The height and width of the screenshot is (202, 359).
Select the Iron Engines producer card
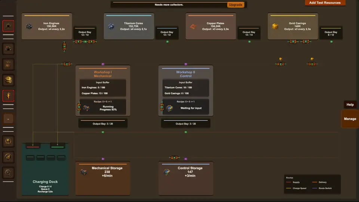(47, 26)
